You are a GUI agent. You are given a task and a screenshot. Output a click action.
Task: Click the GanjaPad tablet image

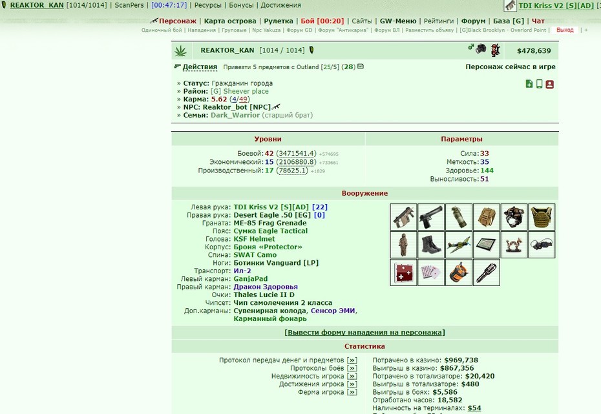(486, 245)
